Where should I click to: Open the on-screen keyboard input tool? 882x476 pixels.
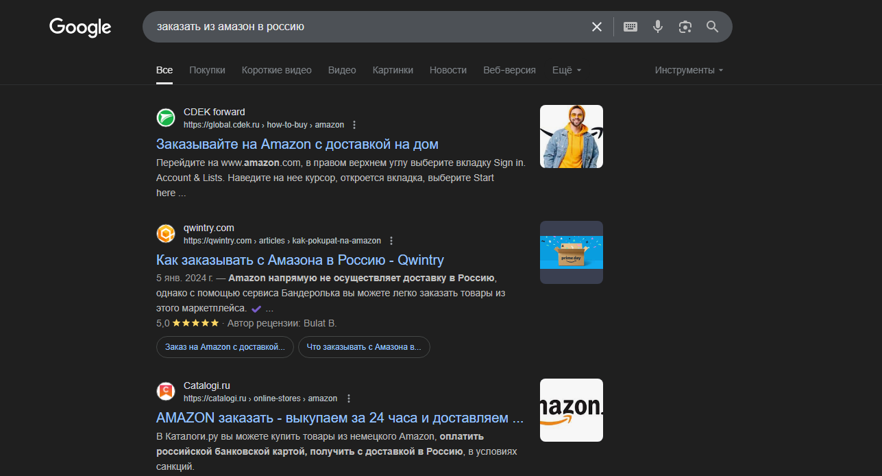point(630,27)
